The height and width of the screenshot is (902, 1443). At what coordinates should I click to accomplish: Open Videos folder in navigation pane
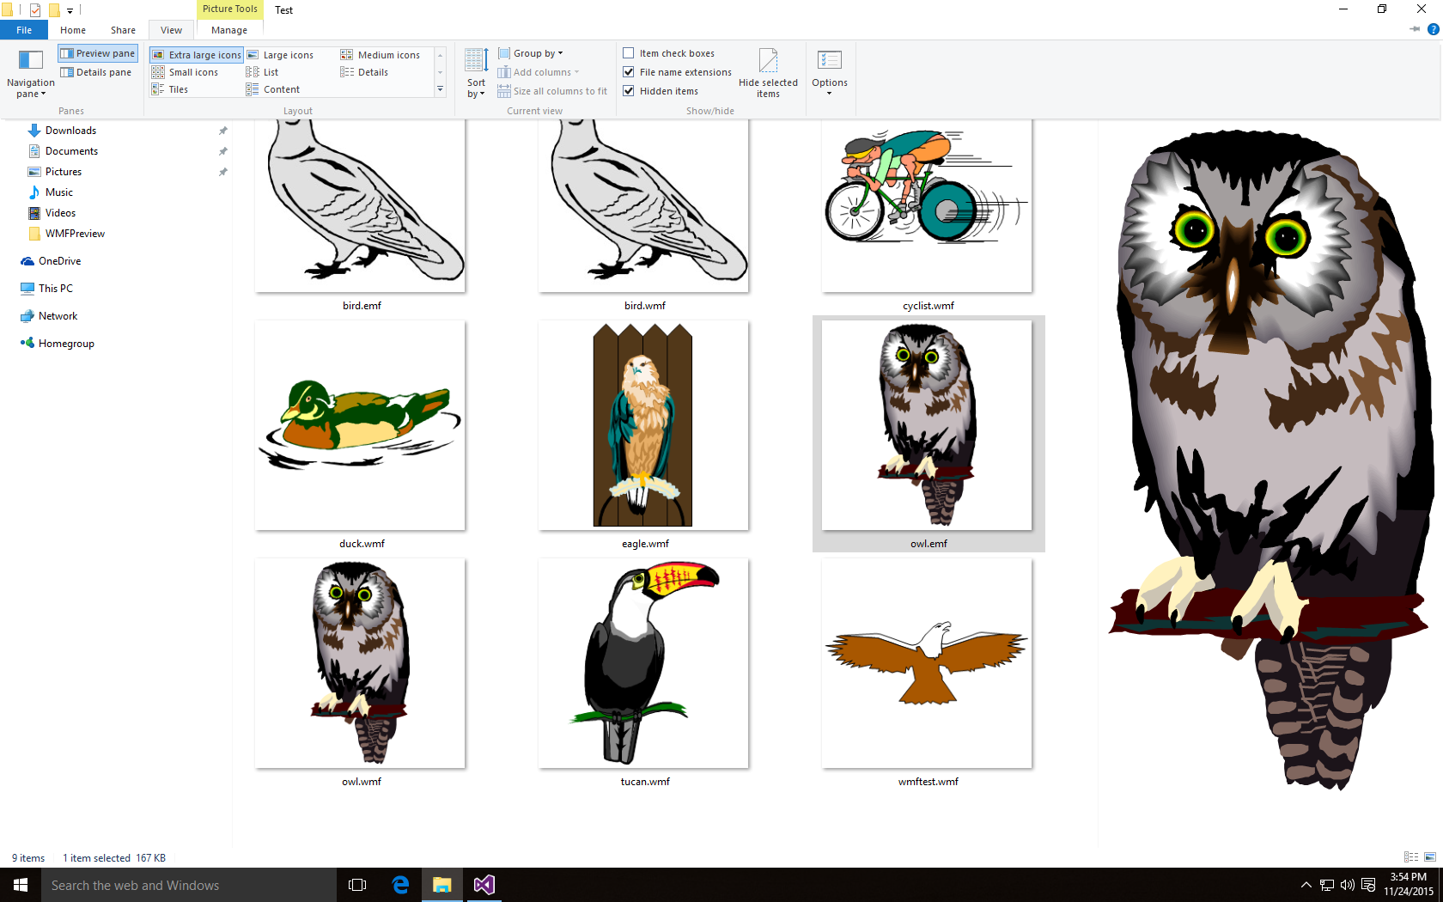pyautogui.click(x=60, y=213)
